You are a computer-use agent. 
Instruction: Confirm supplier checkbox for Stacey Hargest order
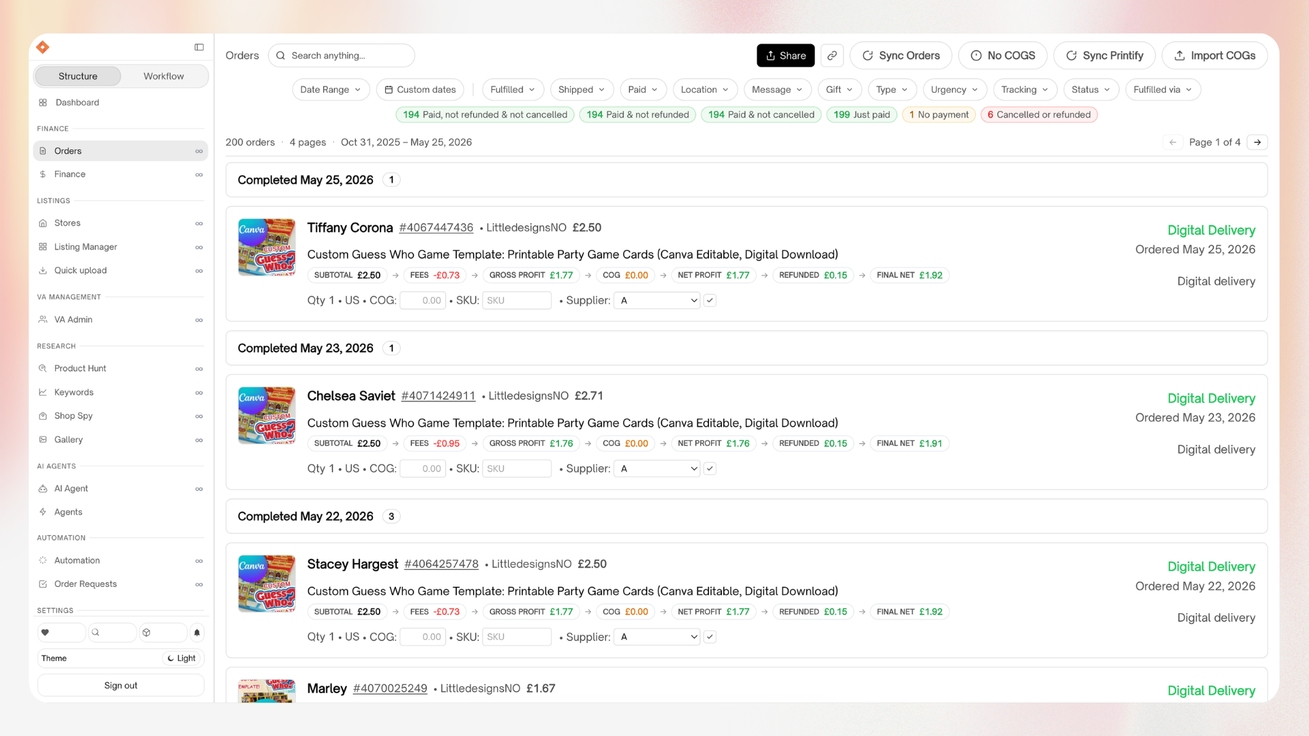710,637
